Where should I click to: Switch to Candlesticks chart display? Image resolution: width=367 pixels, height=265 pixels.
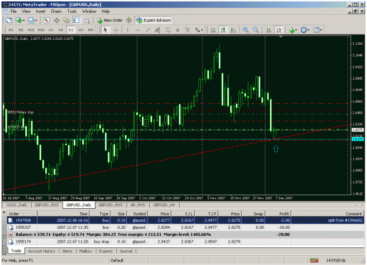click(223, 30)
